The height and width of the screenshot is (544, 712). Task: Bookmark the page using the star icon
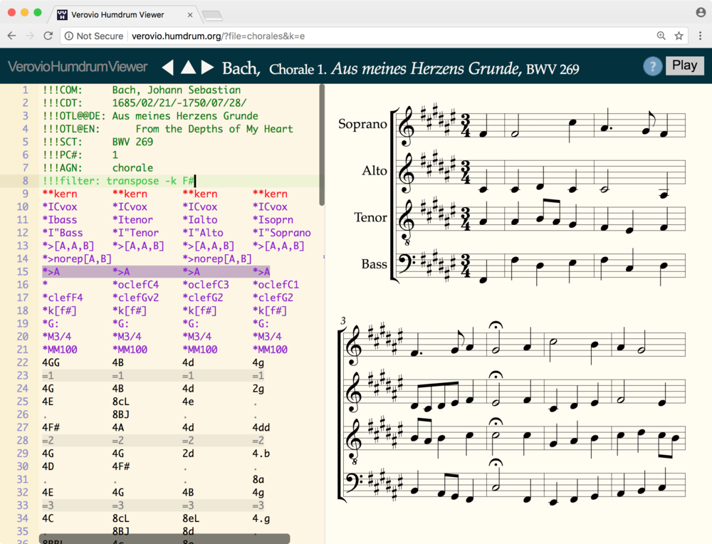click(678, 35)
